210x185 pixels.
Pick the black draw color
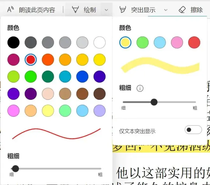click(13, 42)
